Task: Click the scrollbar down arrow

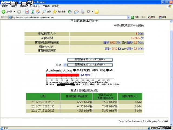Action: coord(171,125)
